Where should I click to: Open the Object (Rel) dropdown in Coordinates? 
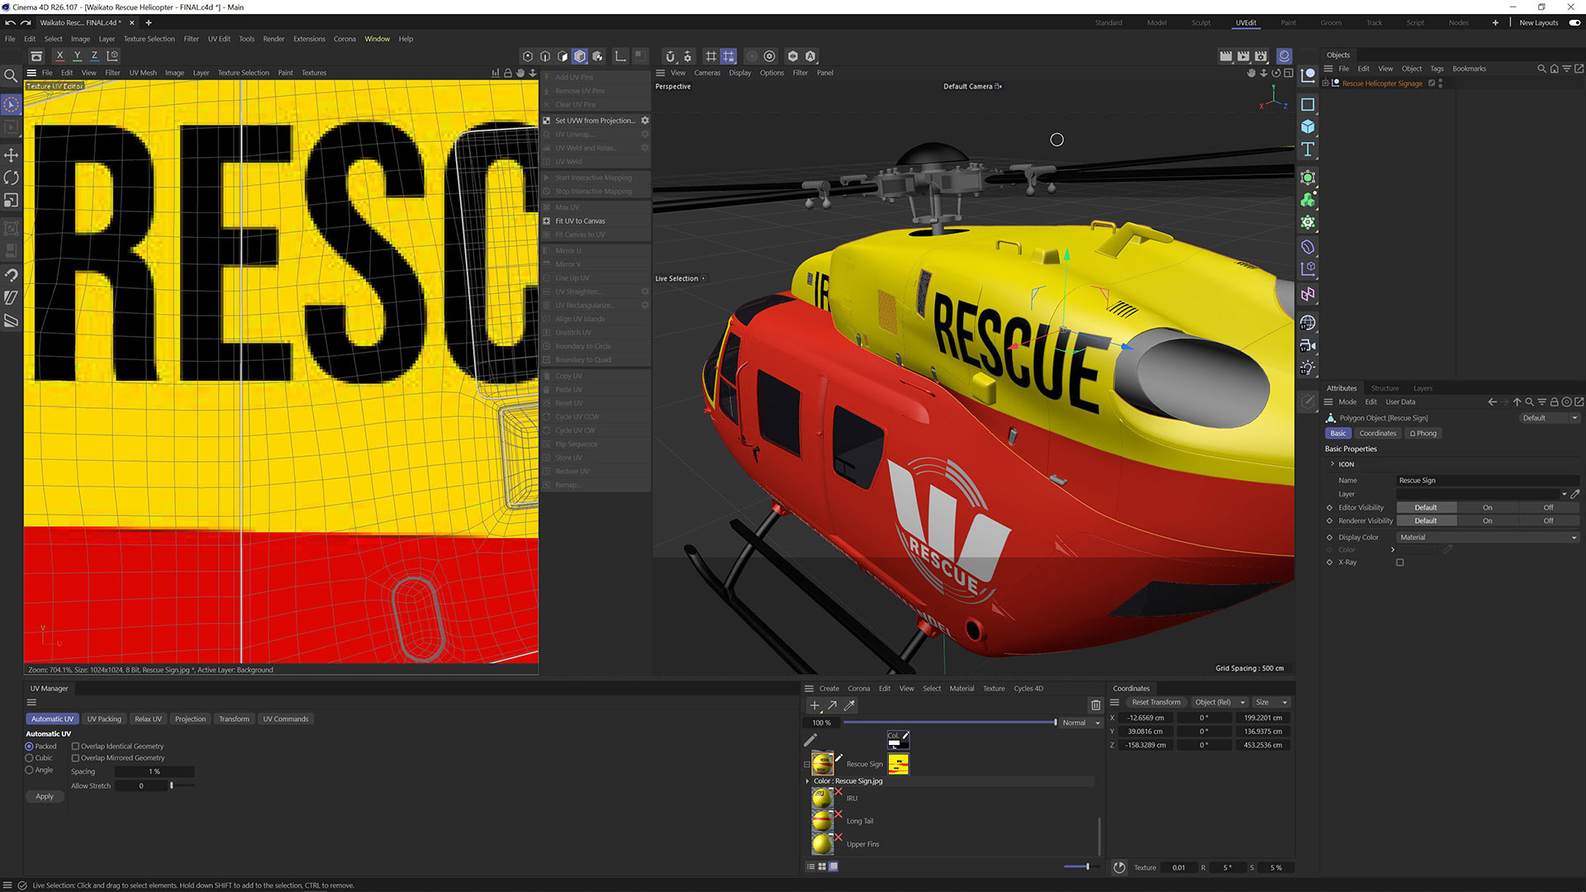1220,702
